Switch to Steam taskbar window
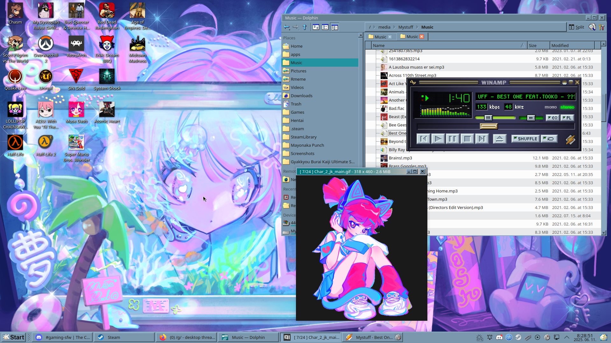Image resolution: width=611 pixels, height=343 pixels. 124,337
